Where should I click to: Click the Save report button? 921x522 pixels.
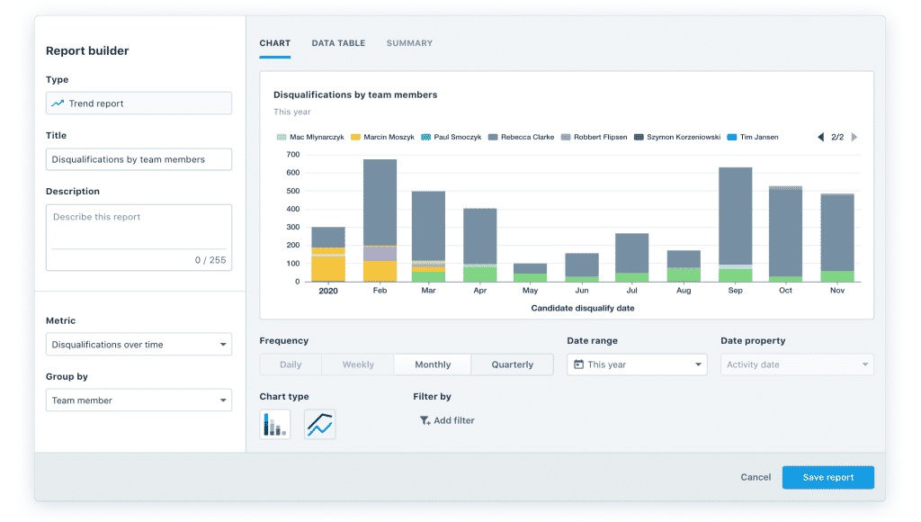[827, 477]
